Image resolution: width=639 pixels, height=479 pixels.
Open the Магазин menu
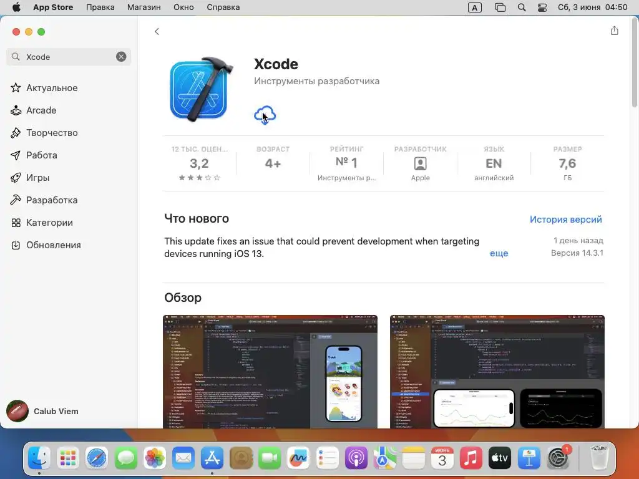[x=144, y=7]
